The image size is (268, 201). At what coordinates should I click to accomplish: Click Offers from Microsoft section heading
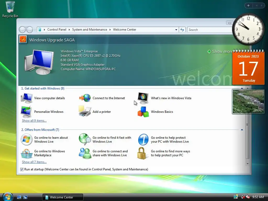40,130
